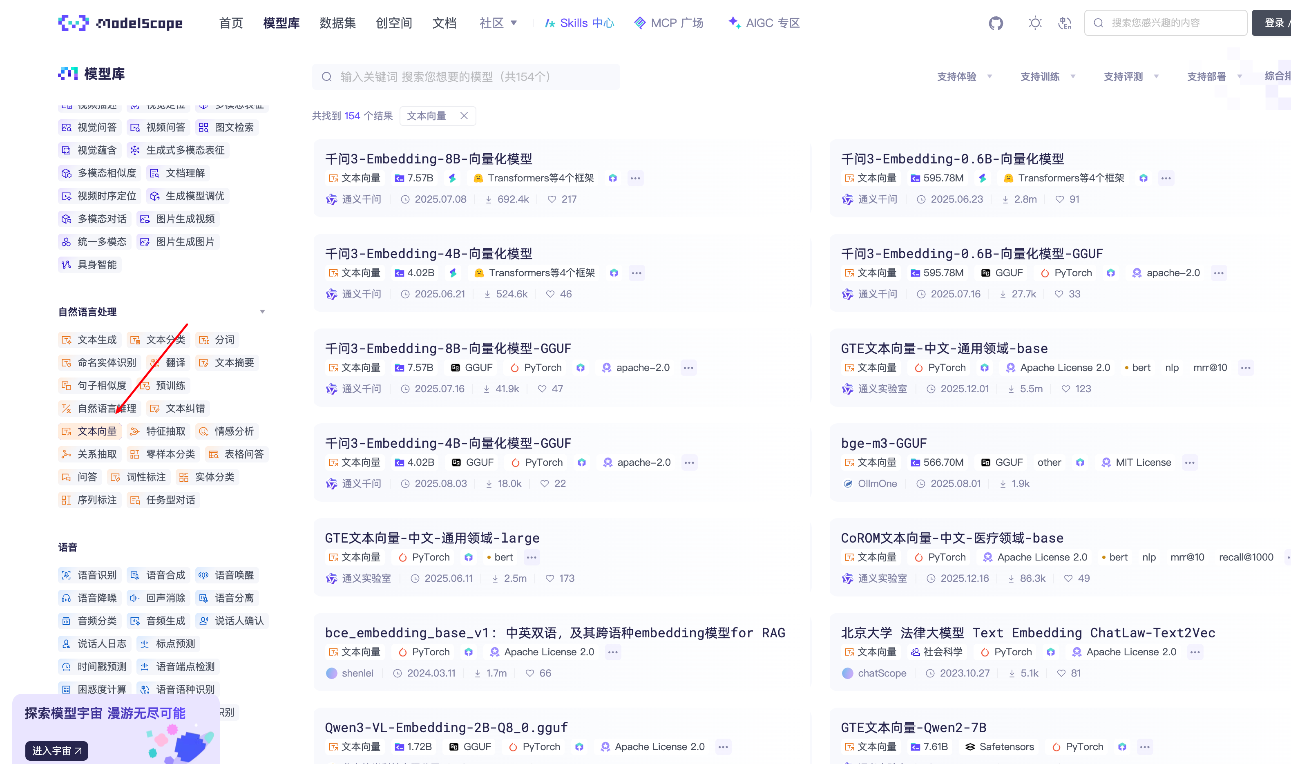Click the search magnifier in the model search box
Screen dimensions: 1291x764
click(326, 77)
